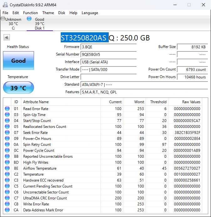
Task: Click status orb for C2 Temperature row
Action: (x=7, y=174)
